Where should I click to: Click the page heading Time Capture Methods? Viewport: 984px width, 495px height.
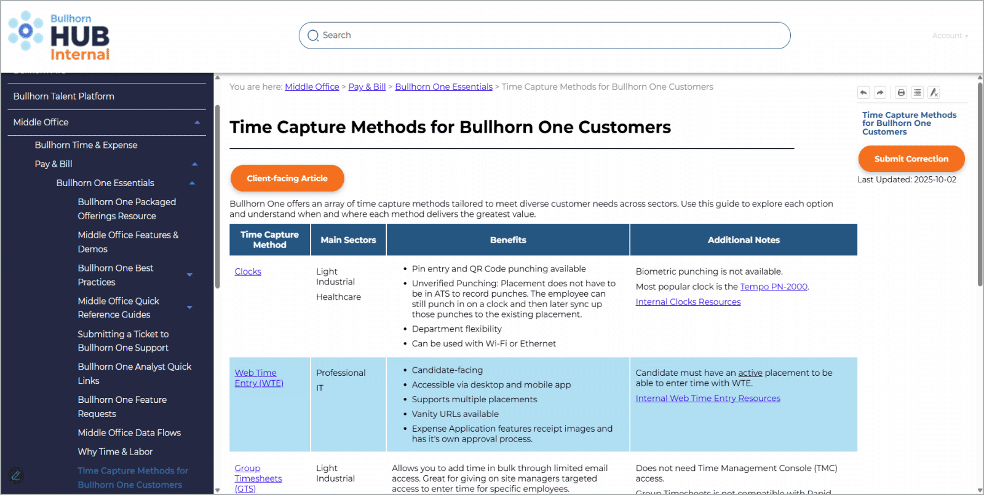(x=450, y=127)
